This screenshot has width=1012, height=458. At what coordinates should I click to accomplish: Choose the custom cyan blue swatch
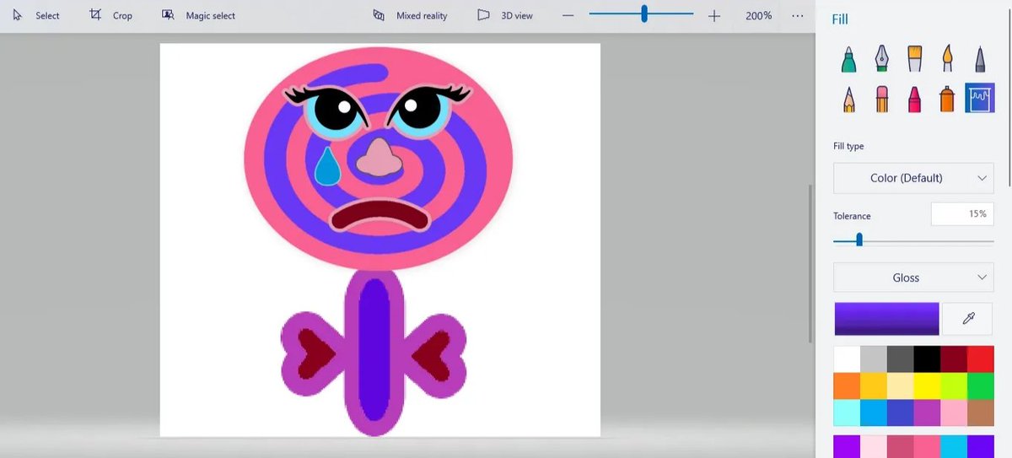pos(954,446)
